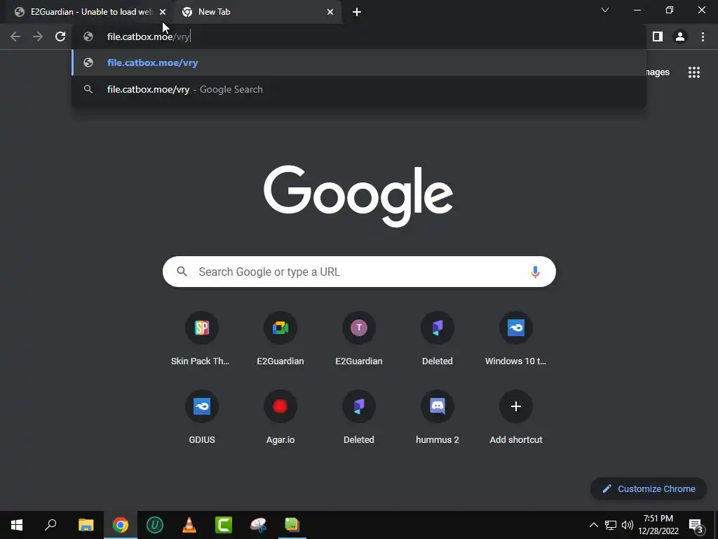The height and width of the screenshot is (539, 718).
Task: Open VLC media player from taskbar
Action: pyautogui.click(x=189, y=525)
